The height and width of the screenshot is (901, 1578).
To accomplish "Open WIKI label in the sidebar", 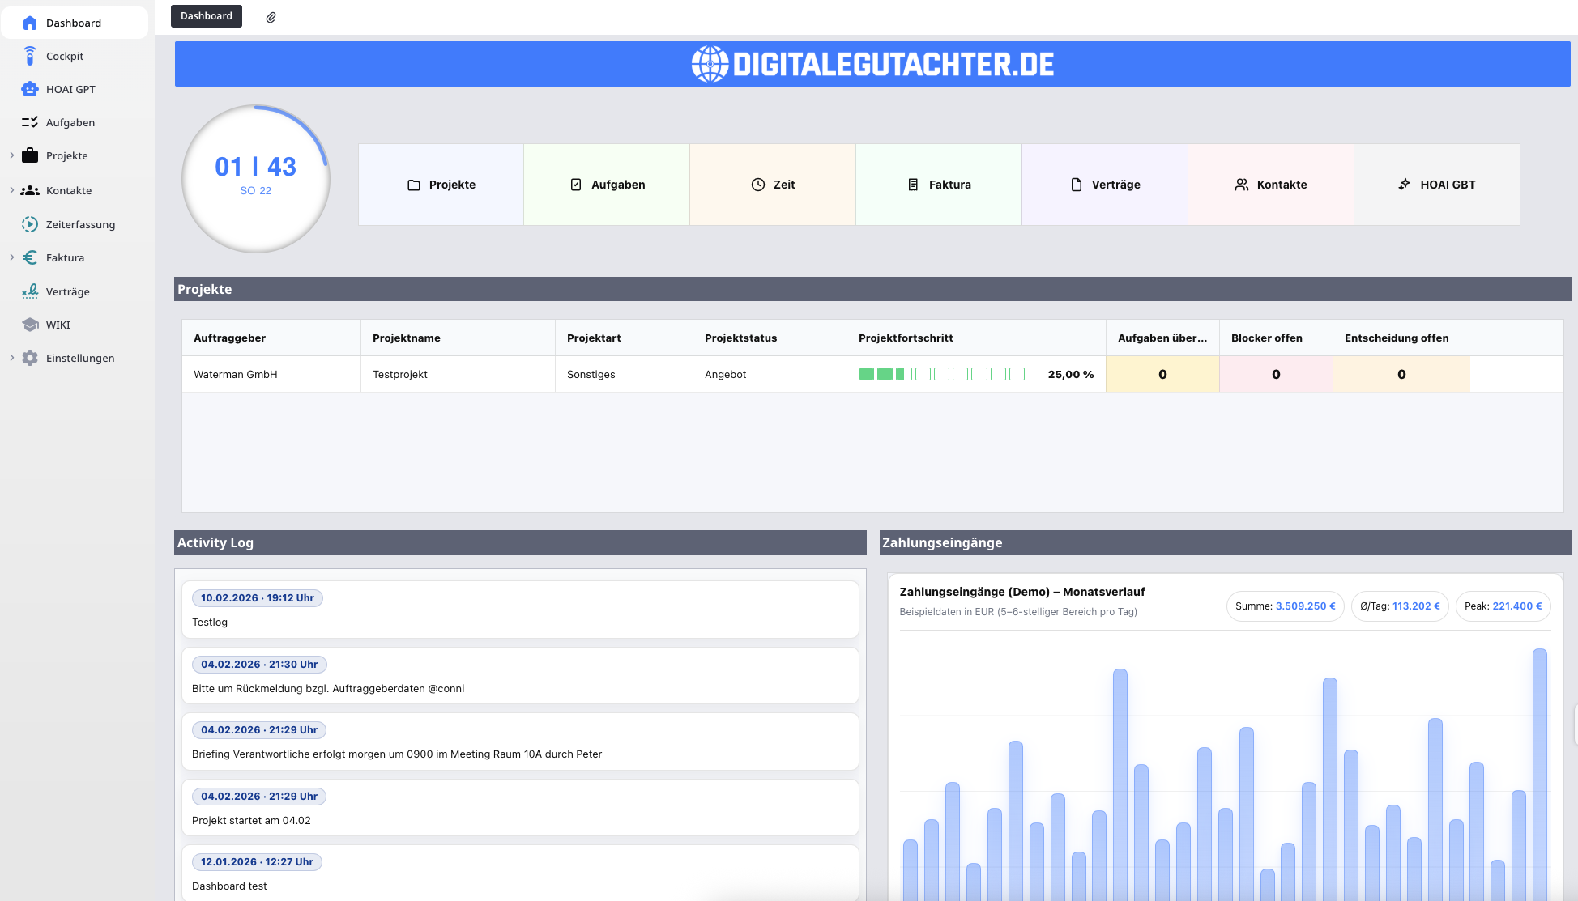I will (58, 325).
